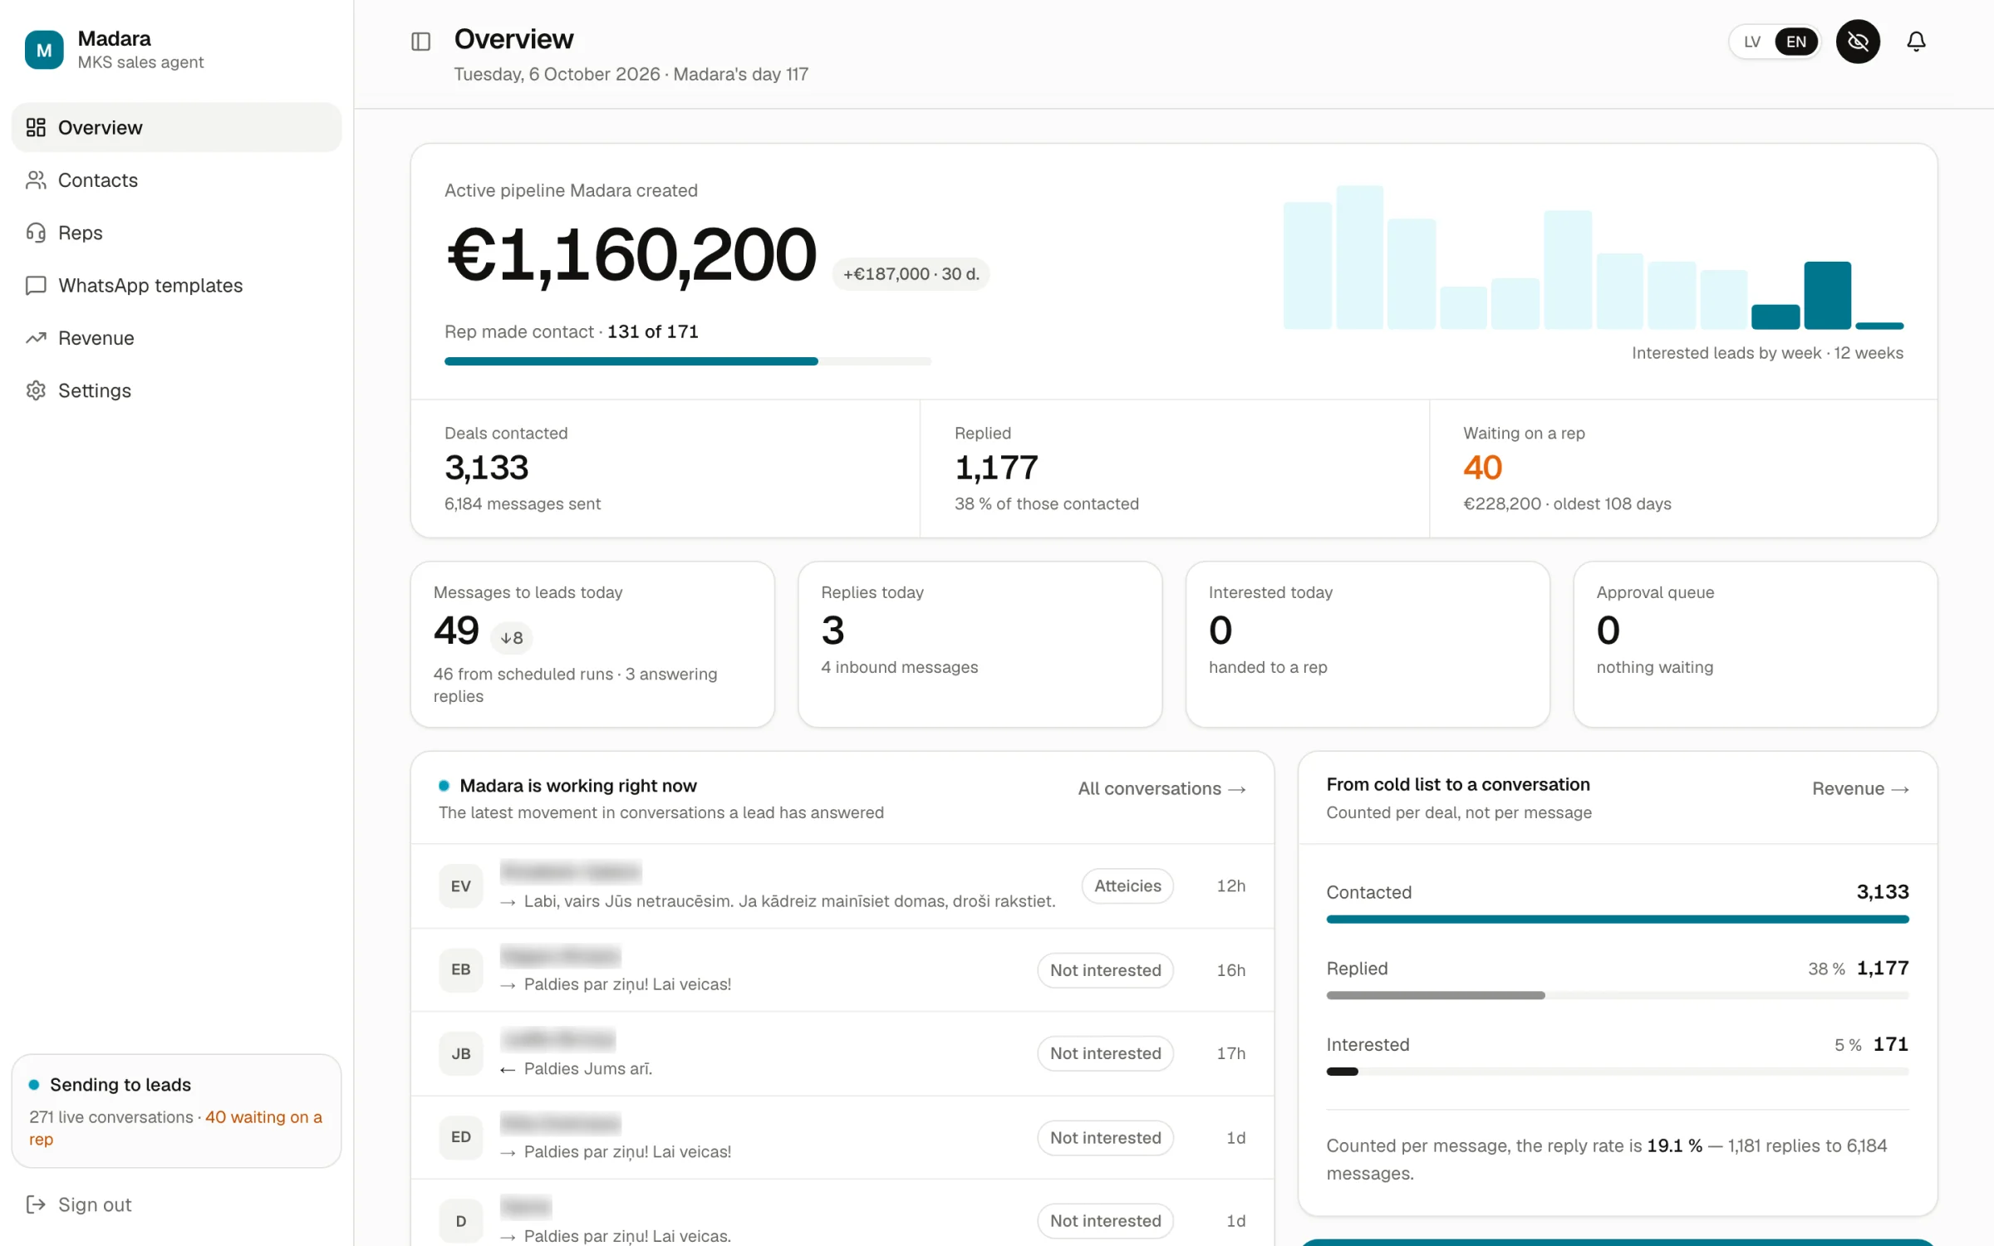Click the 'Paldies Jums arī.' message
Screen dimensions: 1994x1246
pos(588,1068)
